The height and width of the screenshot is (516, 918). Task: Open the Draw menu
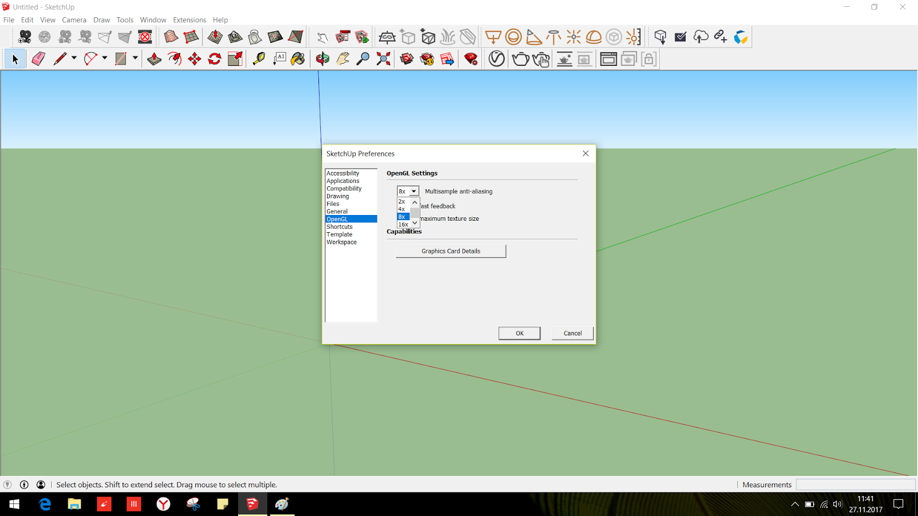pos(102,19)
